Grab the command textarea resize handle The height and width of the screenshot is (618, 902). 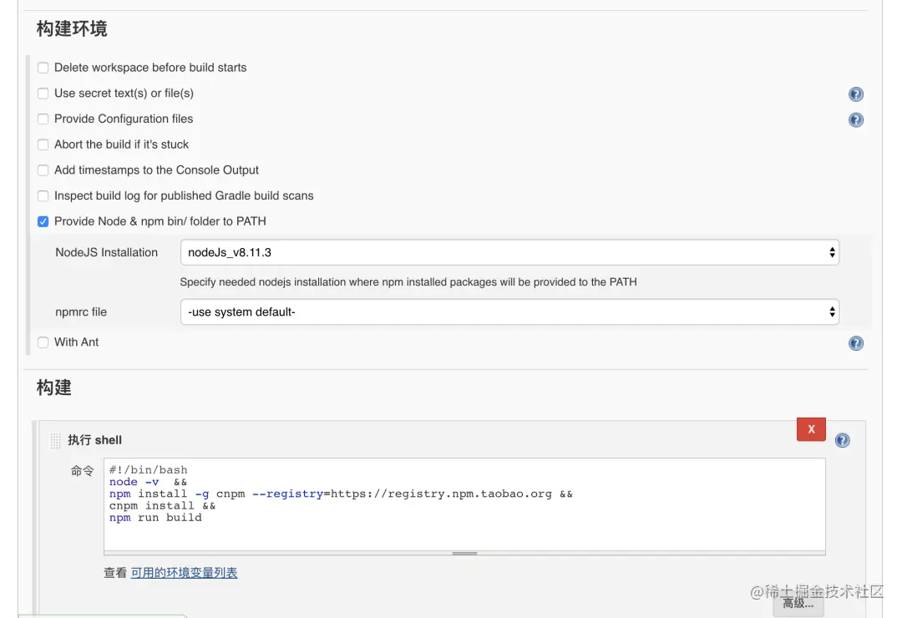click(x=464, y=553)
